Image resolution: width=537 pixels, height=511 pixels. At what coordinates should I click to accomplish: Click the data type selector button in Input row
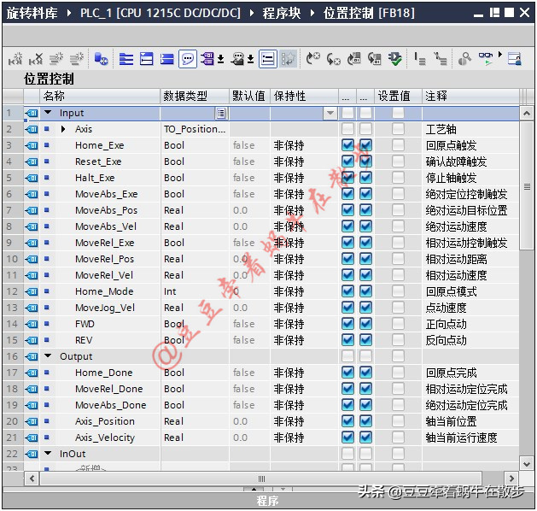pyautogui.click(x=221, y=113)
